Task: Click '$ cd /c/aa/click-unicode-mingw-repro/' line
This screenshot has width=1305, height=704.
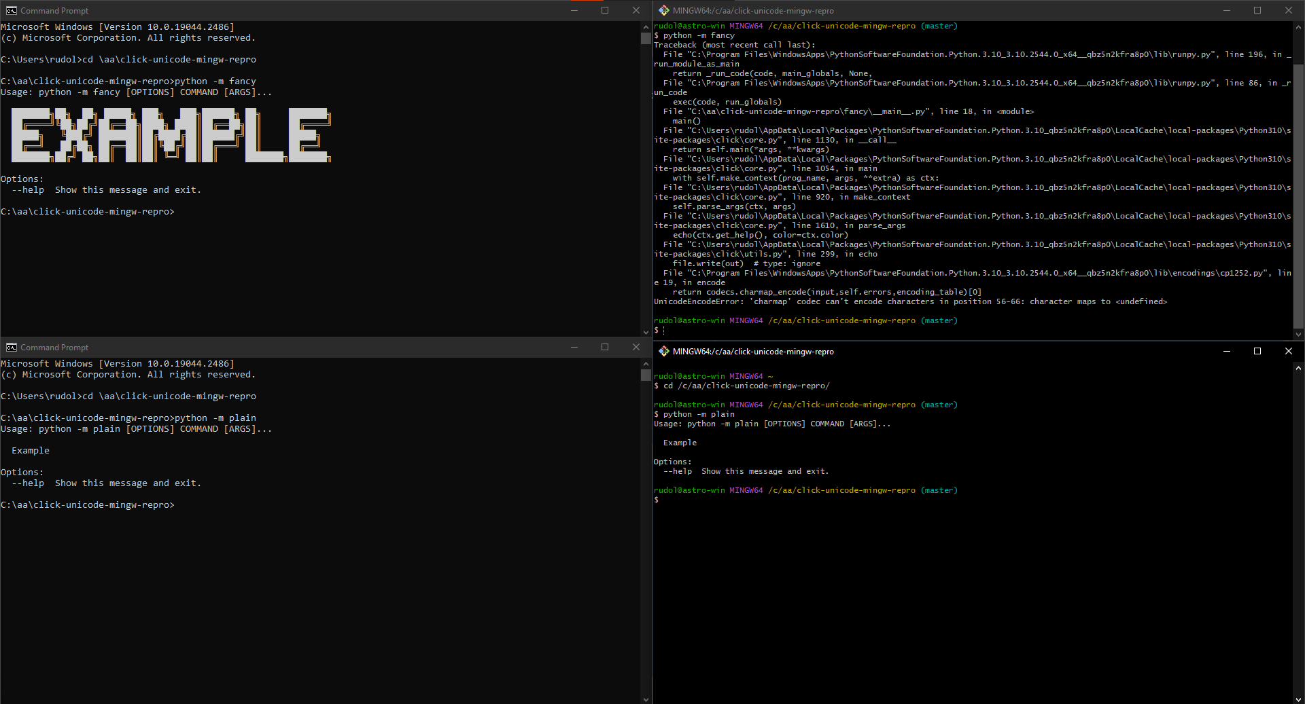Action: click(x=742, y=386)
